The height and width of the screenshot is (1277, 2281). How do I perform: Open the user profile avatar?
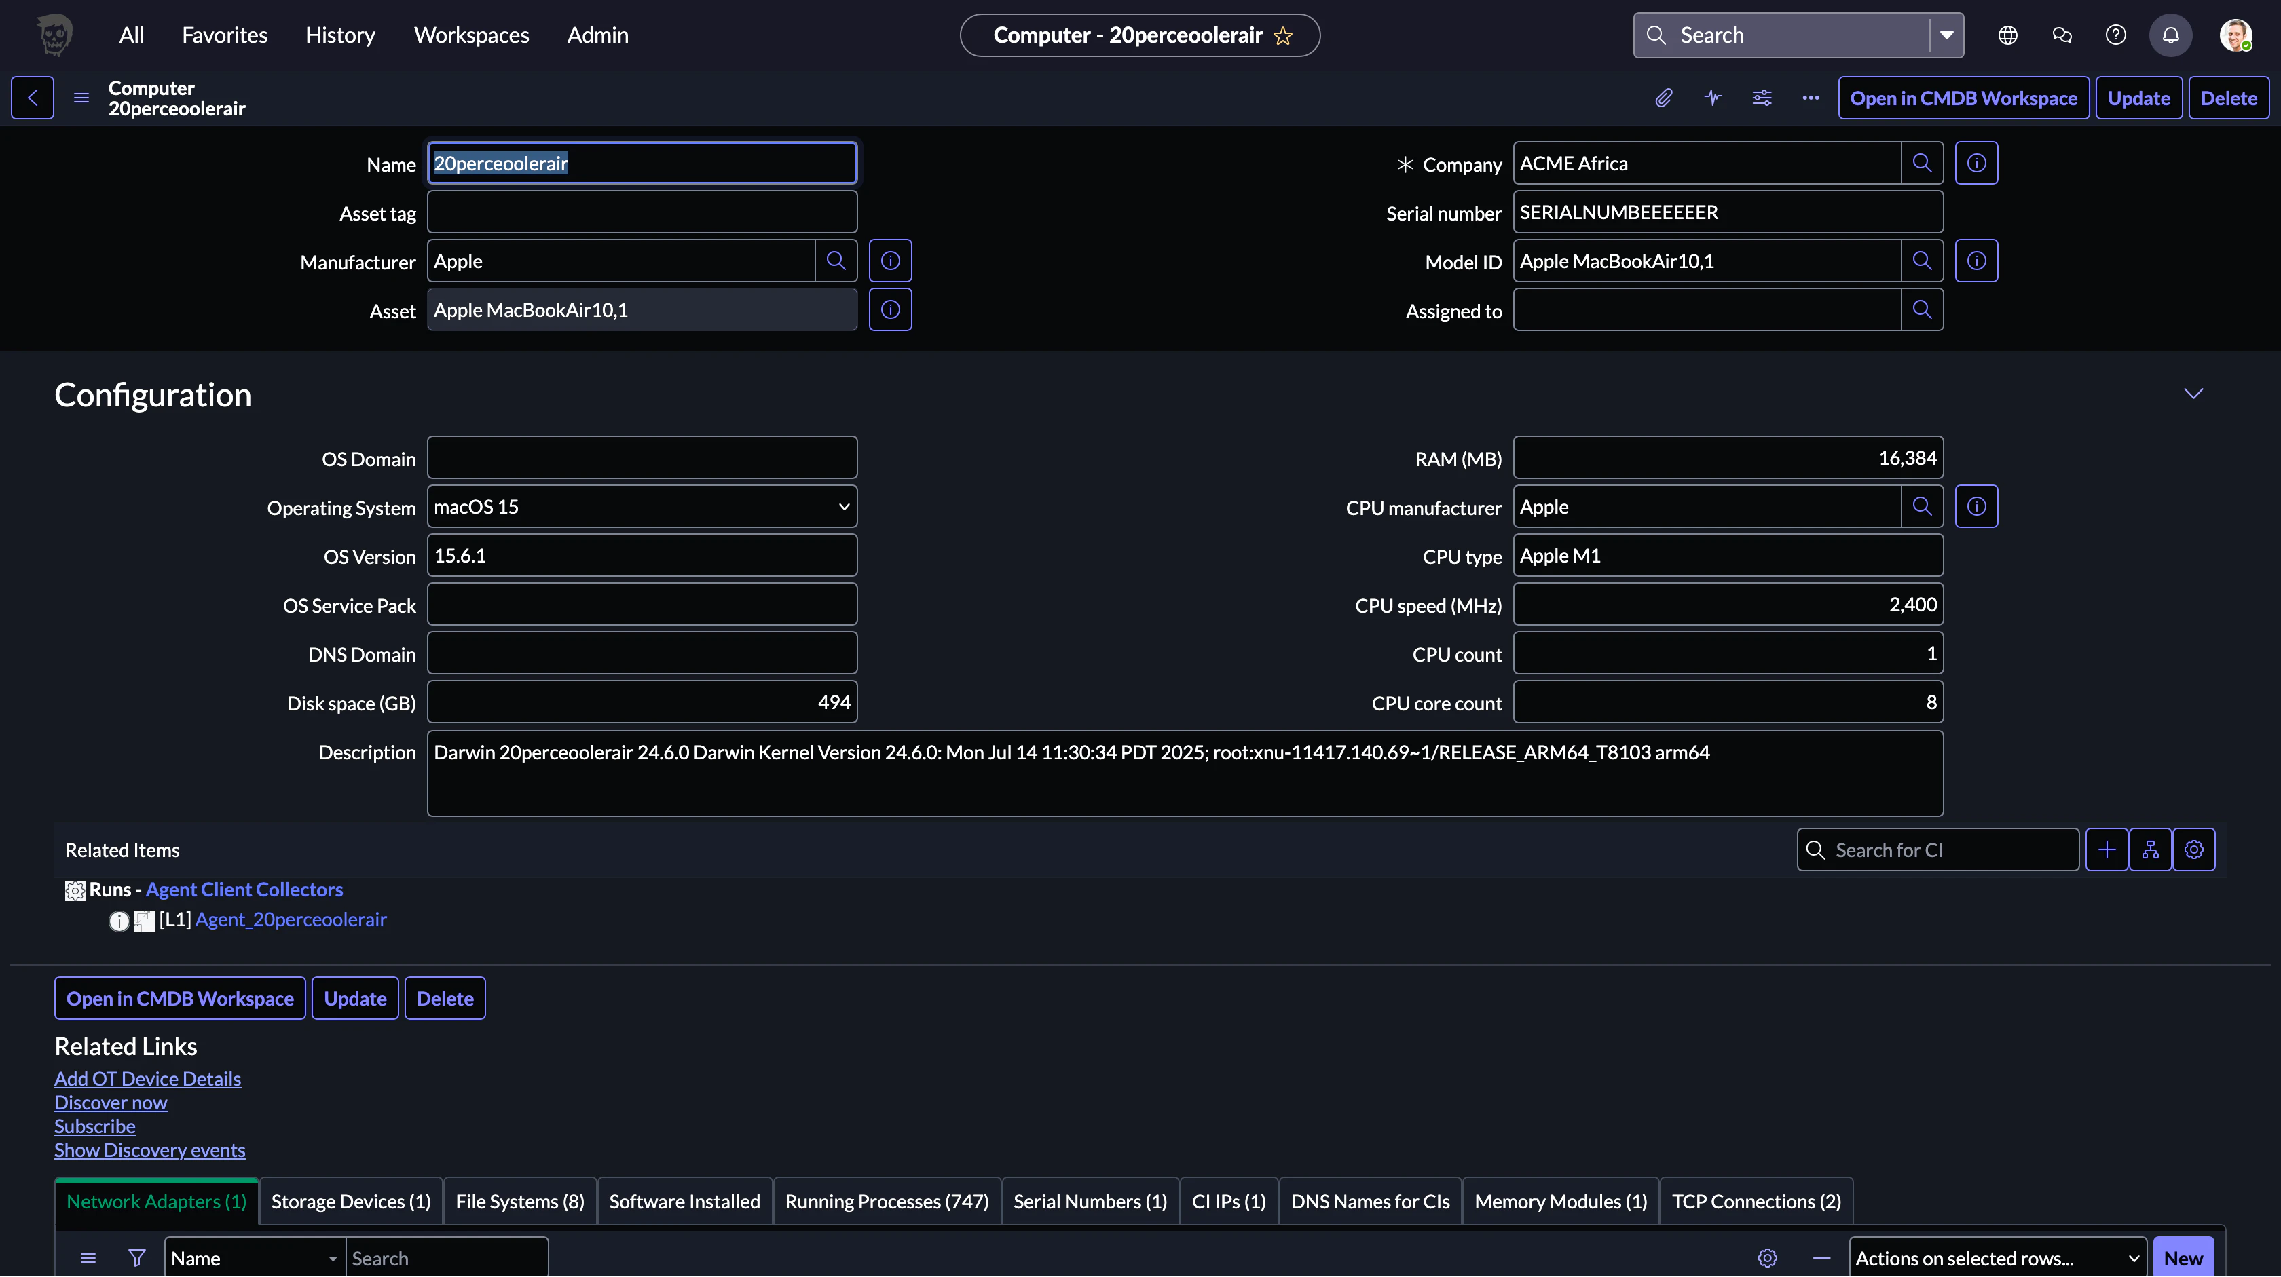[2235, 35]
